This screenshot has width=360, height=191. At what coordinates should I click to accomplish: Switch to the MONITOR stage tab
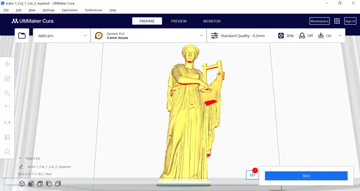(212, 21)
